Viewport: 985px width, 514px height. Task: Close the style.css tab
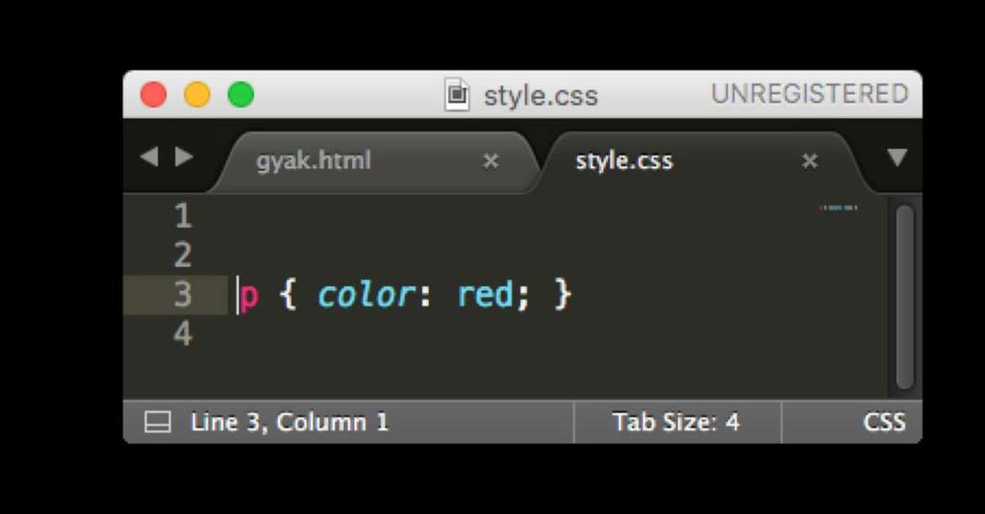pos(810,161)
